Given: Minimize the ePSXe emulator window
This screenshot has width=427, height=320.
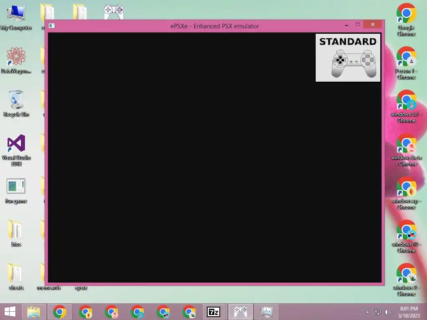Looking at the screenshot, I should [x=347, y=25].
